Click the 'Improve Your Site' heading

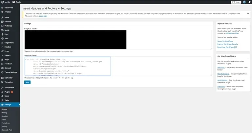pyautogui.click(x=224, y=24)
